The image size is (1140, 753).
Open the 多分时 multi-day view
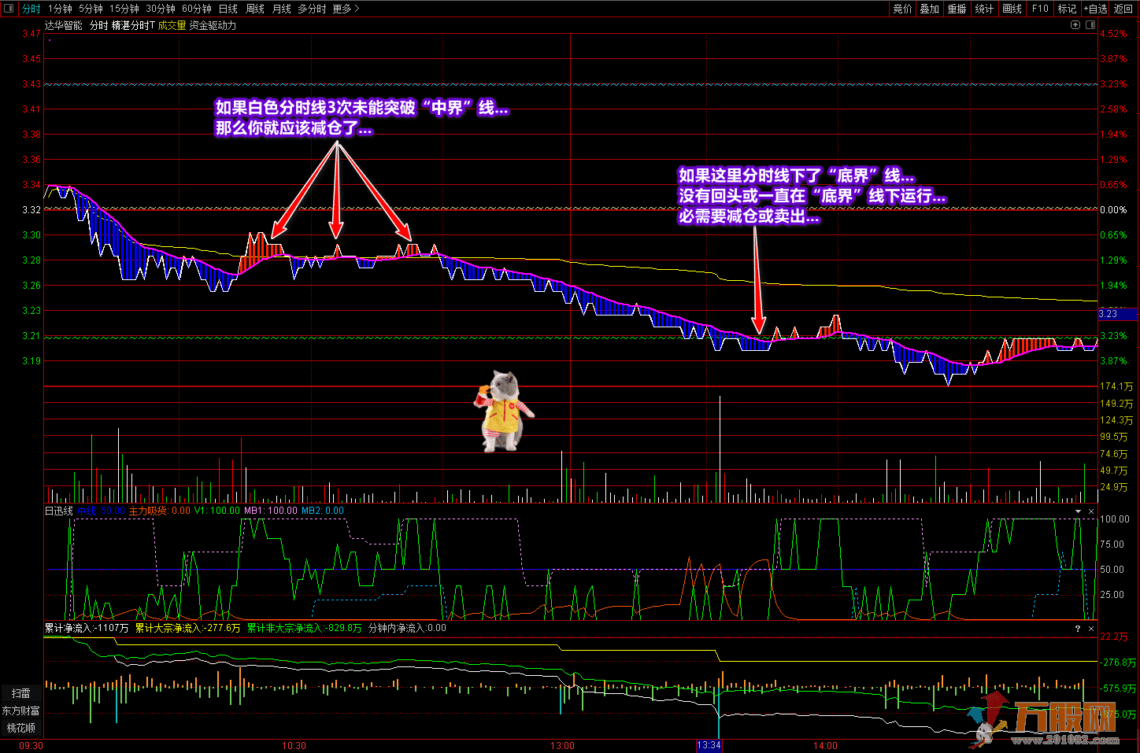pyautogui.click(x=312, y=9)
